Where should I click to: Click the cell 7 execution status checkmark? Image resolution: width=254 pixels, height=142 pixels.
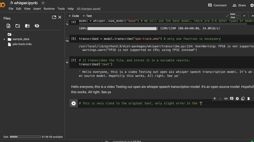(67, 60)
